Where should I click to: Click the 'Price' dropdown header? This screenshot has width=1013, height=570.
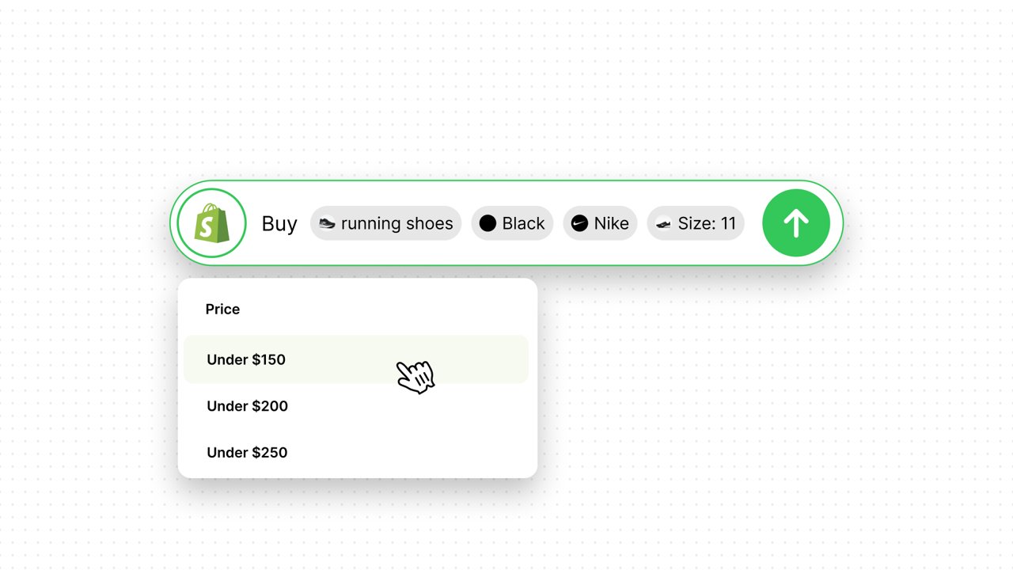[x=222, y=309]
